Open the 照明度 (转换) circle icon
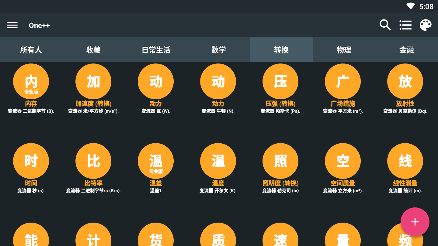Viewport: 438px width, 246px height. pyautogui.click(x=280, y=161)
